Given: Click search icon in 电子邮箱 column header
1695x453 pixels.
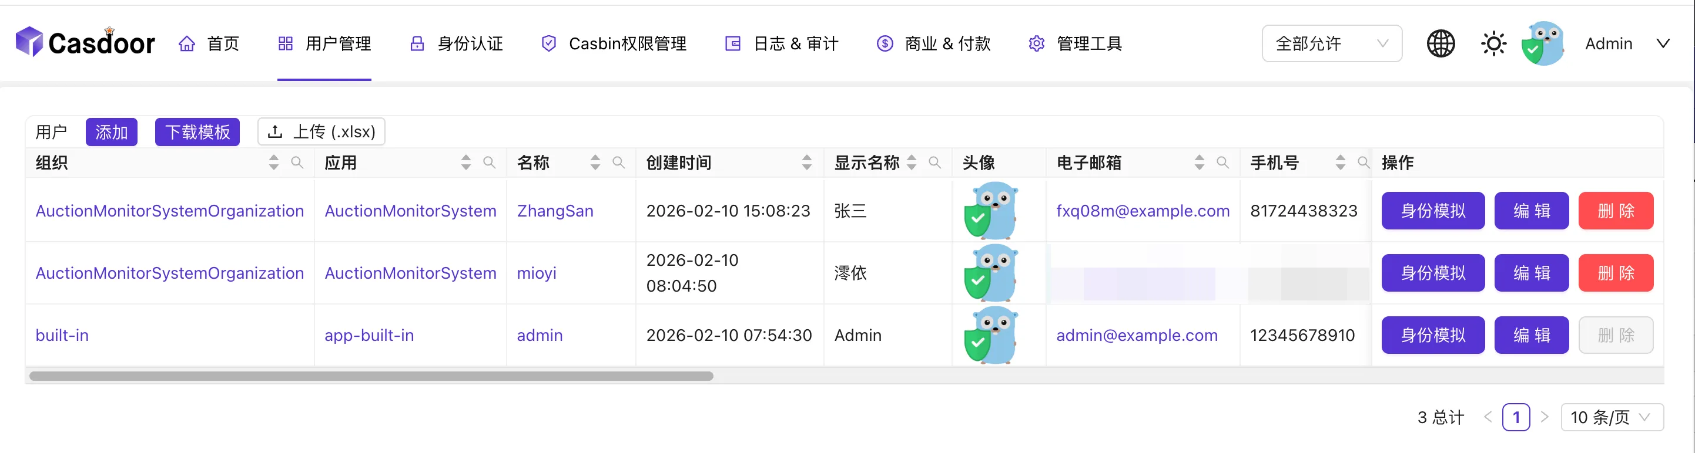Looking at the screenshot, I should 1222,162.
